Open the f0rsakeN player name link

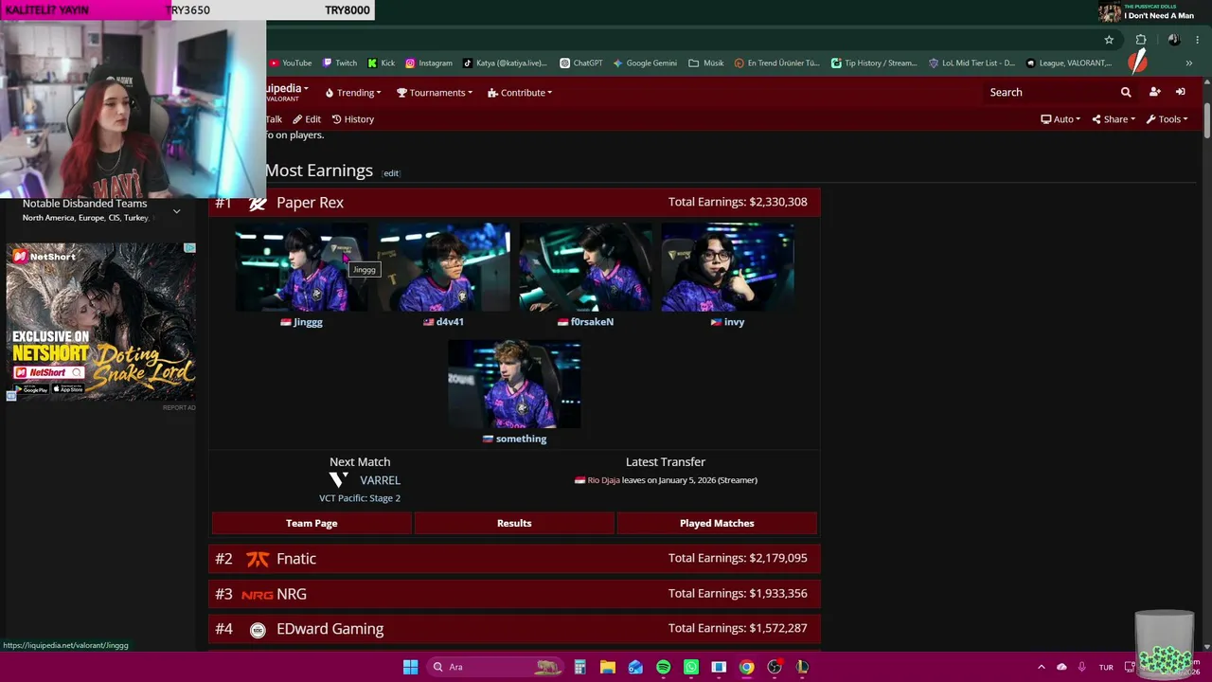click(x=592, y=322)
